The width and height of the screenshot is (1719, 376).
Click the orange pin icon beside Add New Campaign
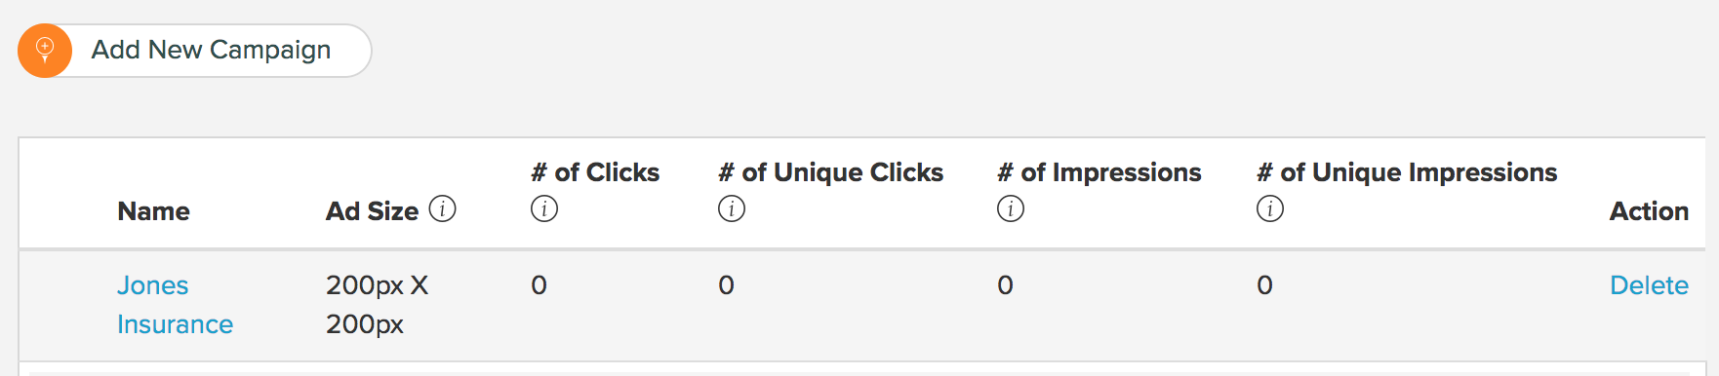(45, 51)
